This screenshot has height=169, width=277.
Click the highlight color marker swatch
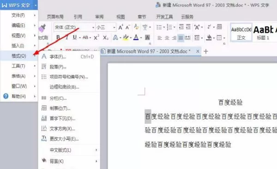pos(126,37)
